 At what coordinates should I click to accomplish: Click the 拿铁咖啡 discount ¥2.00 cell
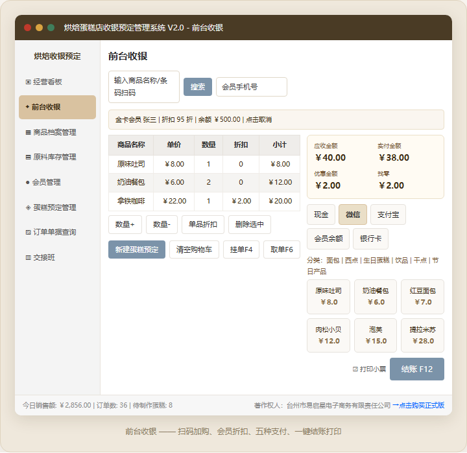click(241, 201)
